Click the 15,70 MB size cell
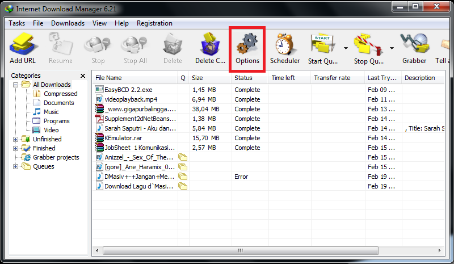The width and height of the screenshot is (454, 264). point(205,138)
